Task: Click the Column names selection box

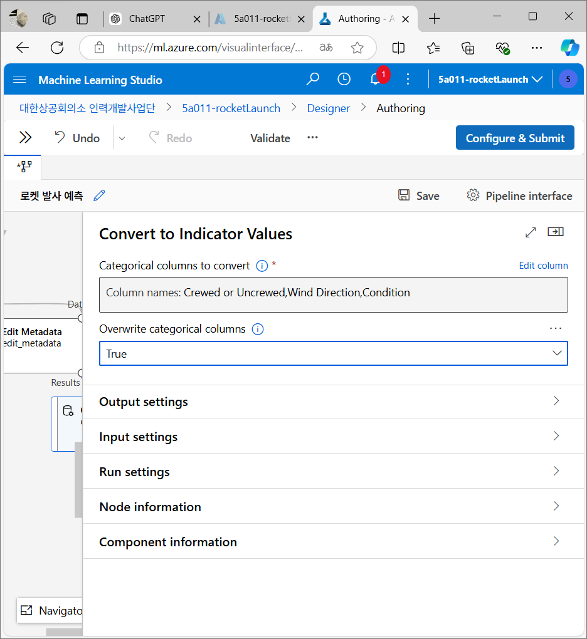Action: 334,294
